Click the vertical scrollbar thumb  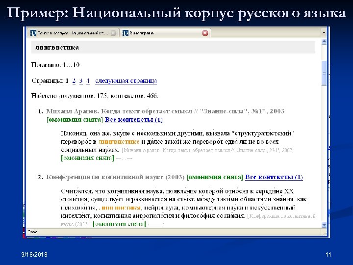pos(324,73)
